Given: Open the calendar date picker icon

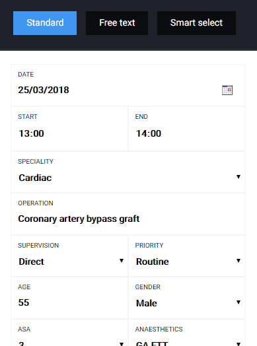Looking at the screenshot, I should (x=227, y=90).
